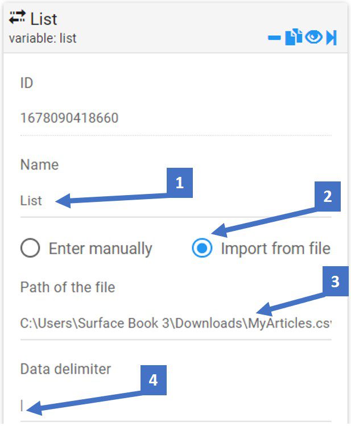351x426 pixels.
Task: Duplicate the List block via copy icon
Action: (x=294, y=37)
